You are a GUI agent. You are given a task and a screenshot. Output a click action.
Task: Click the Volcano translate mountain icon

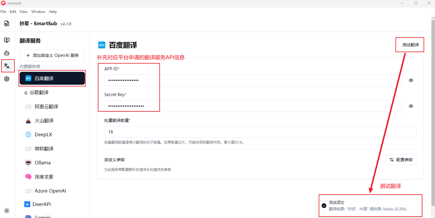28,120
